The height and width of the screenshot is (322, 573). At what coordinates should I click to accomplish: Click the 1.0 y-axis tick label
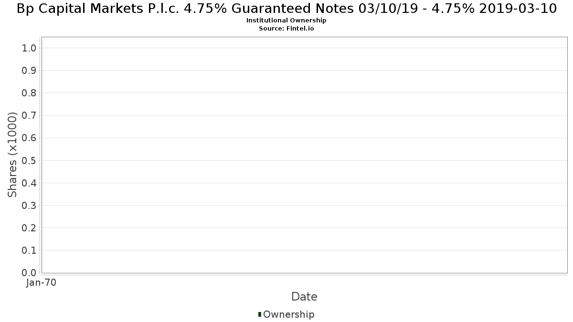coord(30,48)
